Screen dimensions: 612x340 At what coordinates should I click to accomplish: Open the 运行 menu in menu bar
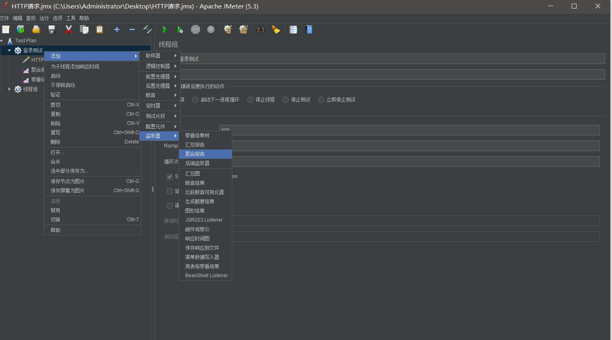(44, 18)
